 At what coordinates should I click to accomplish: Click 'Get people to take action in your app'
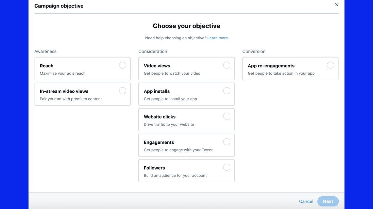coord(281,73)
